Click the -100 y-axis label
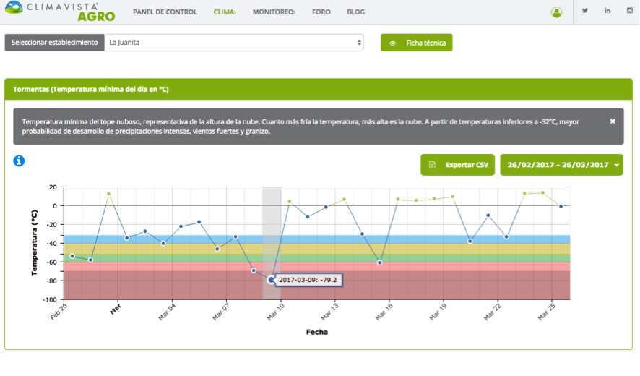 coord(50,299)
